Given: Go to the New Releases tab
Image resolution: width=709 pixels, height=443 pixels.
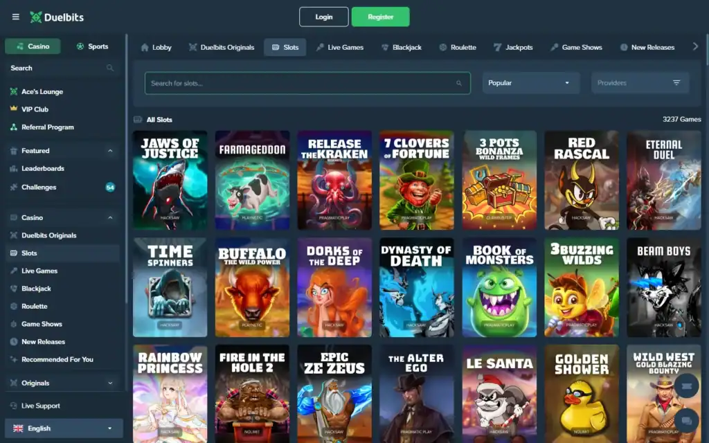Looking at the screenshot, I should [647, 47].
